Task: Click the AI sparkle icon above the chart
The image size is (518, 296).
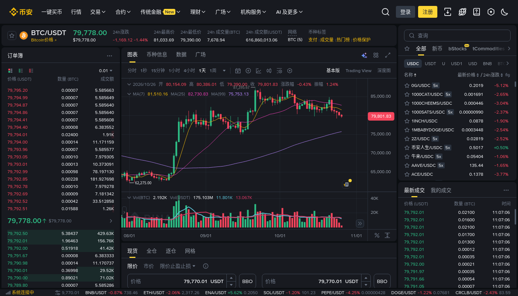Action: (x=364, y=55)
